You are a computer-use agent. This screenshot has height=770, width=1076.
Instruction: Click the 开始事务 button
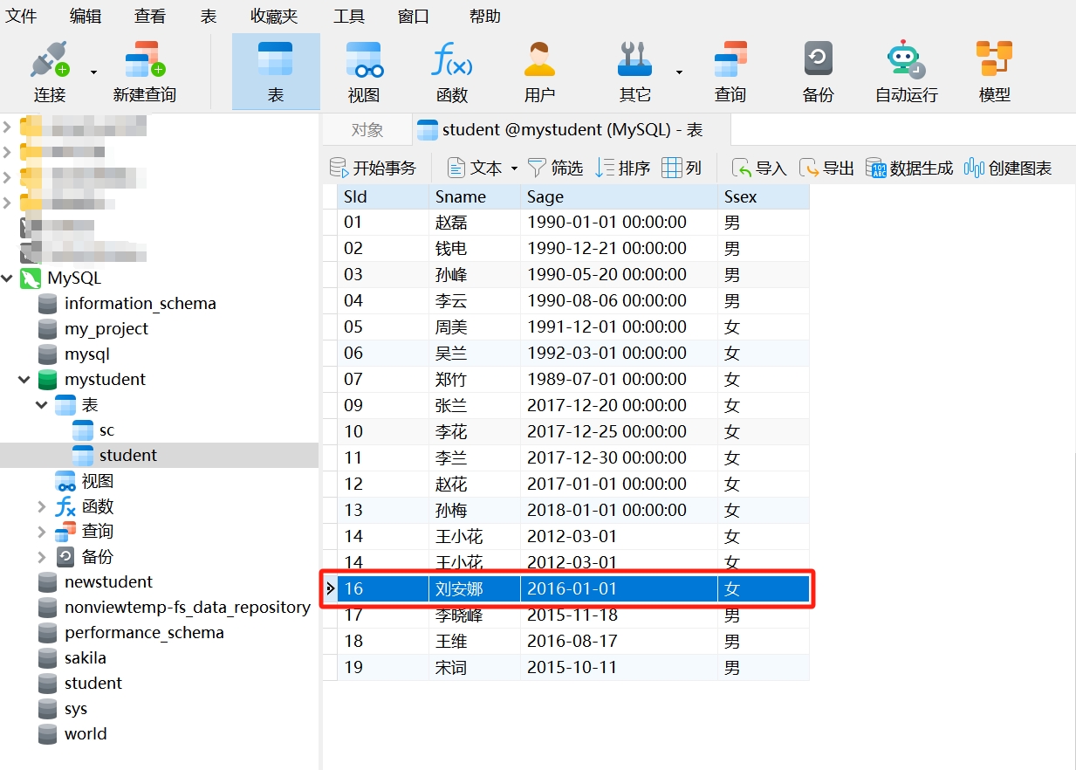(x=374, y=167)
